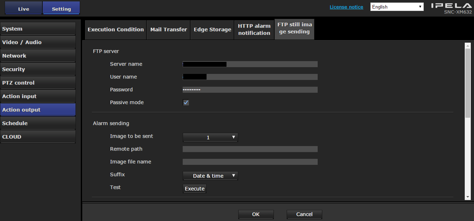Viewport: 474px width, 221px height.
Task: Switch to the Mail Transfer tab
Action: 168,29
